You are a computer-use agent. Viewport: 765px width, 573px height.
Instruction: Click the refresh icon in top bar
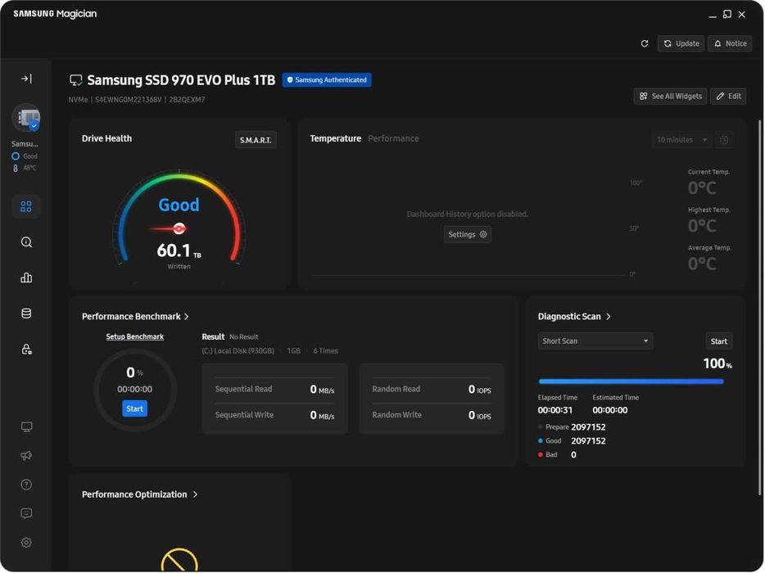(x=645, y=43)
